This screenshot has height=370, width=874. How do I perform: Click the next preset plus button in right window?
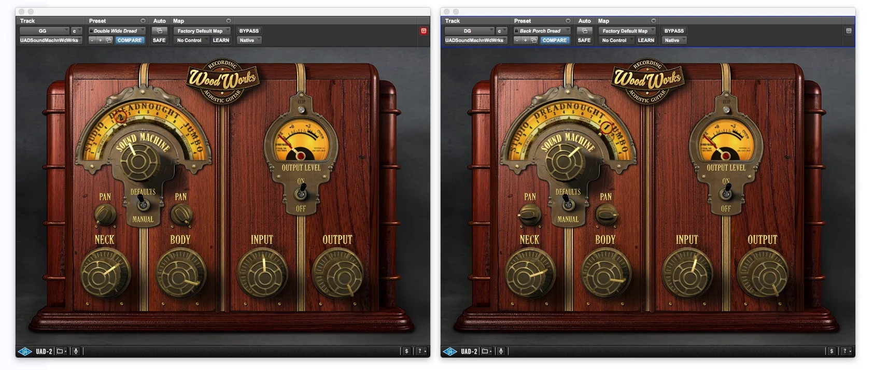point(526,40)
